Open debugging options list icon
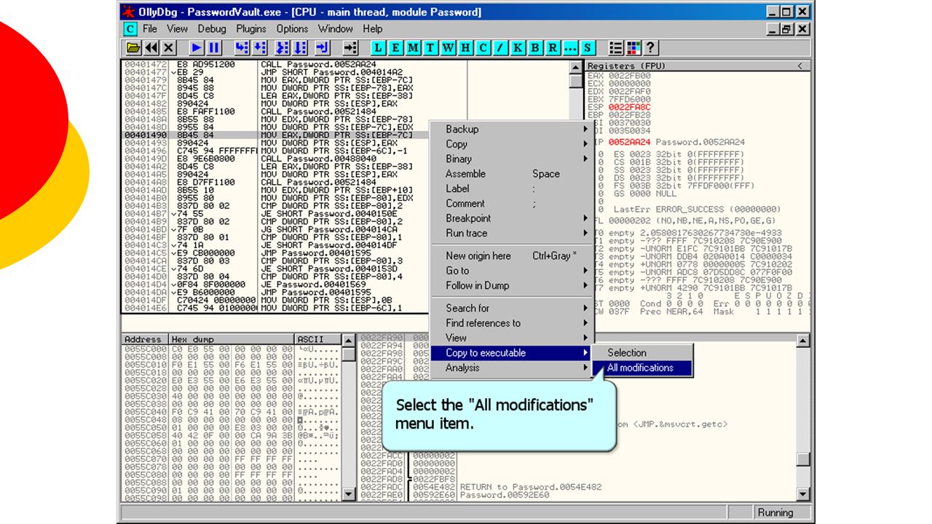This screenshot has width=932, height=524. (616, 48)
